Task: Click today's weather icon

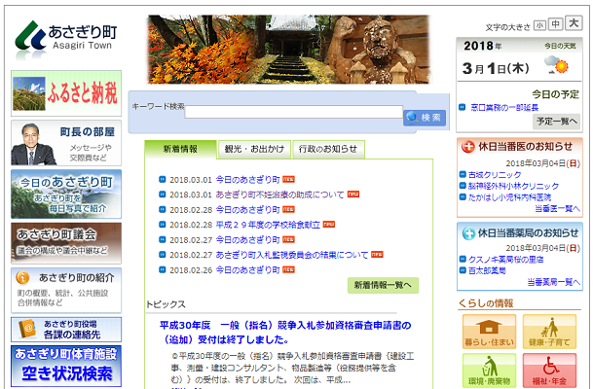Action: point(556,64)
